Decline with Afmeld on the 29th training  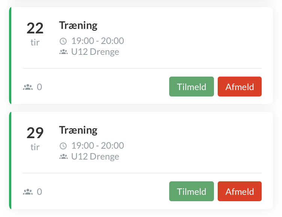point(240,191)
